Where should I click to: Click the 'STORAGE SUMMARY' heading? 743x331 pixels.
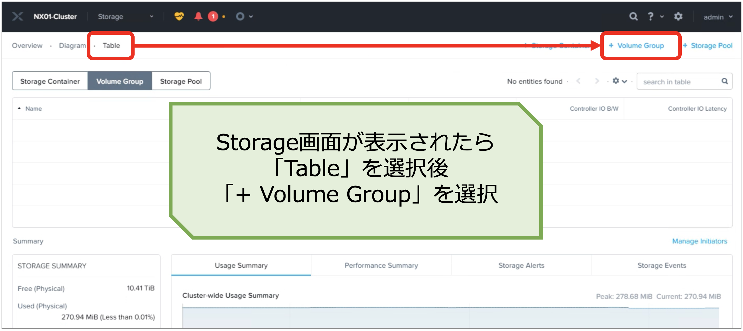click(52, 266)
